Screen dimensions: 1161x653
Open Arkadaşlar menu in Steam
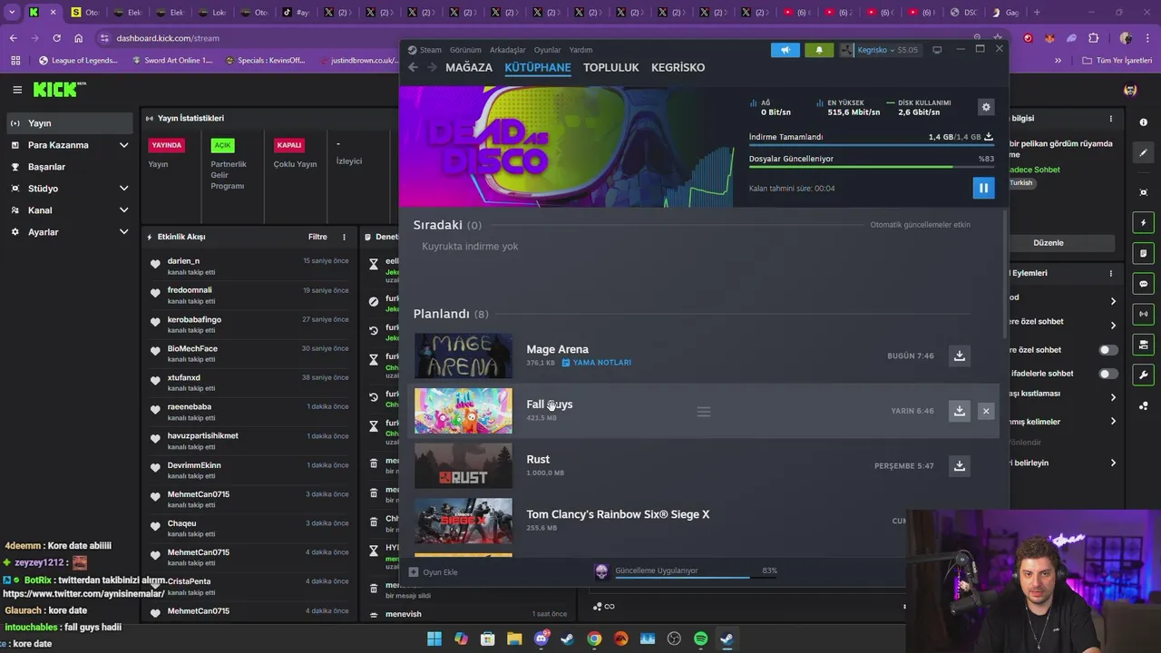[507, 50]
